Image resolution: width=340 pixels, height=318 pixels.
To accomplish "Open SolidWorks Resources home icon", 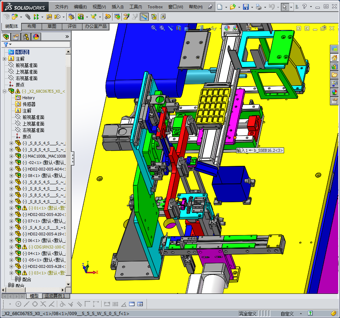I will pos(334,58).
